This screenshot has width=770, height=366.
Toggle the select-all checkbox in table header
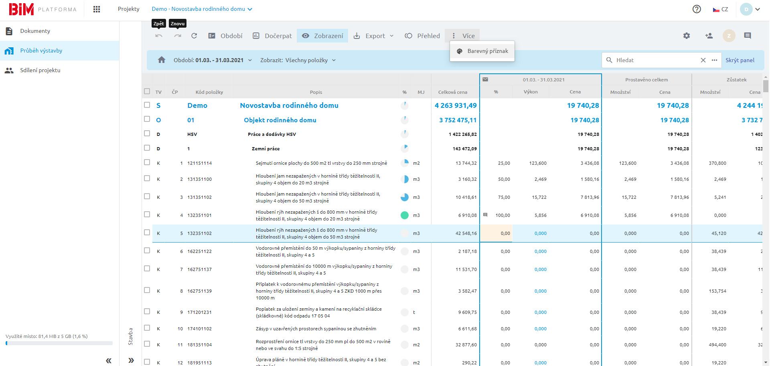(147, 91)
